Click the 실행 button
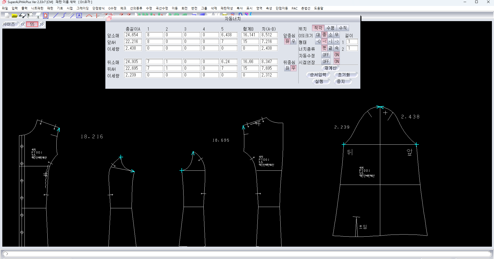 pos(319,81)
